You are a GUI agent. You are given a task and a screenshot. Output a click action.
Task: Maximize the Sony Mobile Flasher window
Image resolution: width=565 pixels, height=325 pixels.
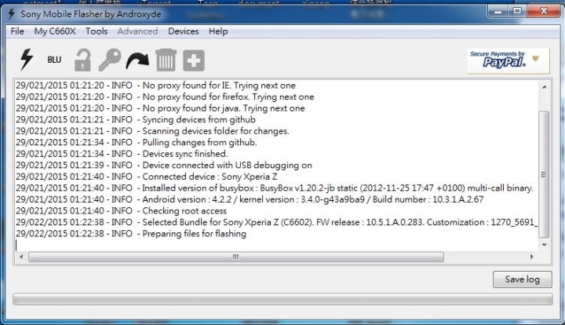click(517, 12)
